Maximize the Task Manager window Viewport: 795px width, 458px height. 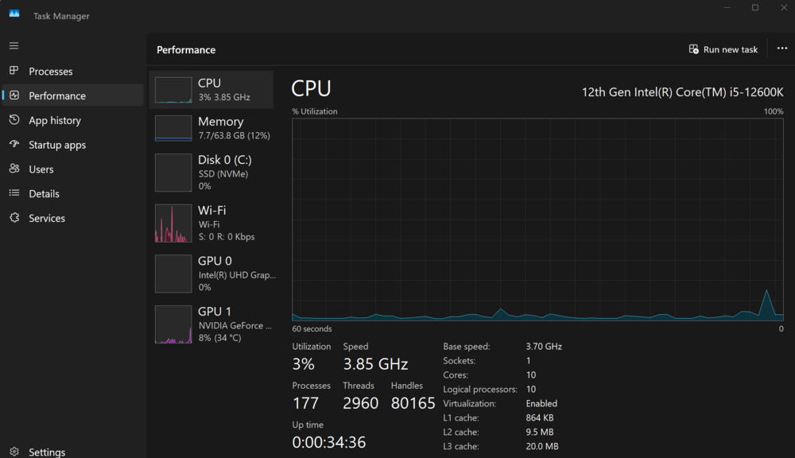[x=755, y=8]
